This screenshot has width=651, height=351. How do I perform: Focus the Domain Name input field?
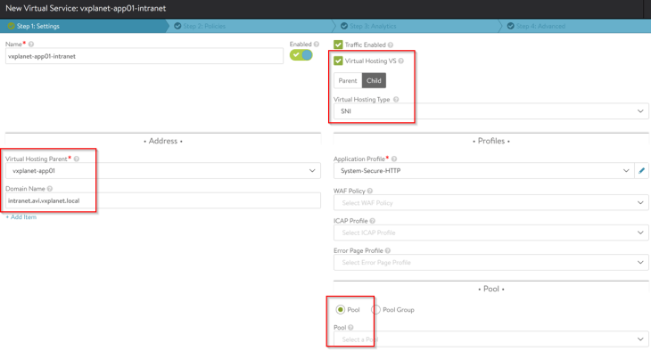coord(162,200)
